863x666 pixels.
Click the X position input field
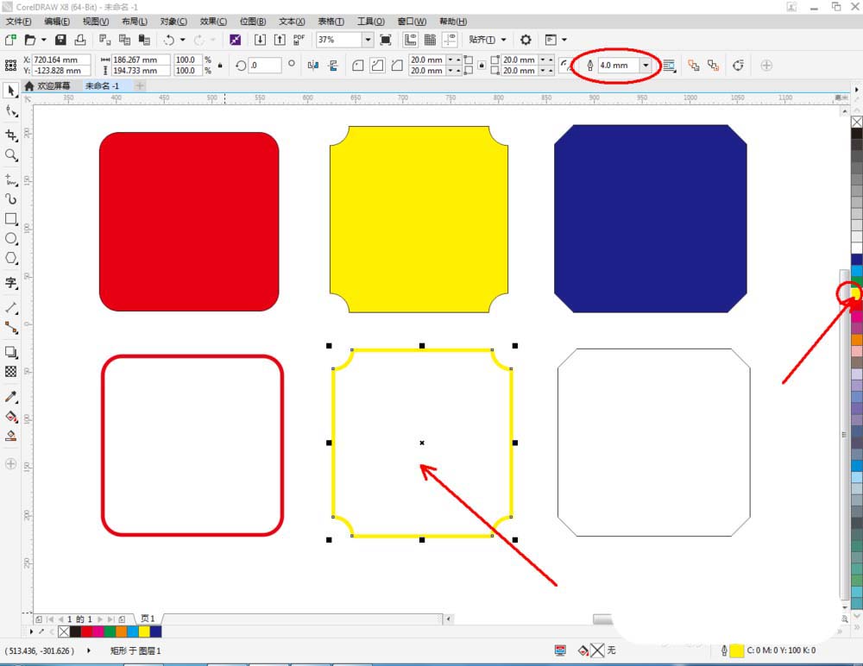tap(61, 60)
